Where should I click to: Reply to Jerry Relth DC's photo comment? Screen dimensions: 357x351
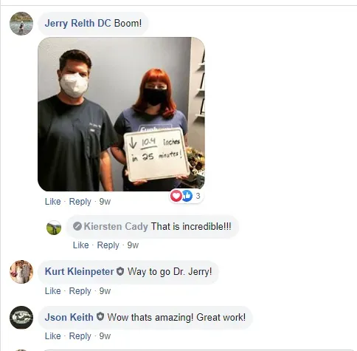80,202
